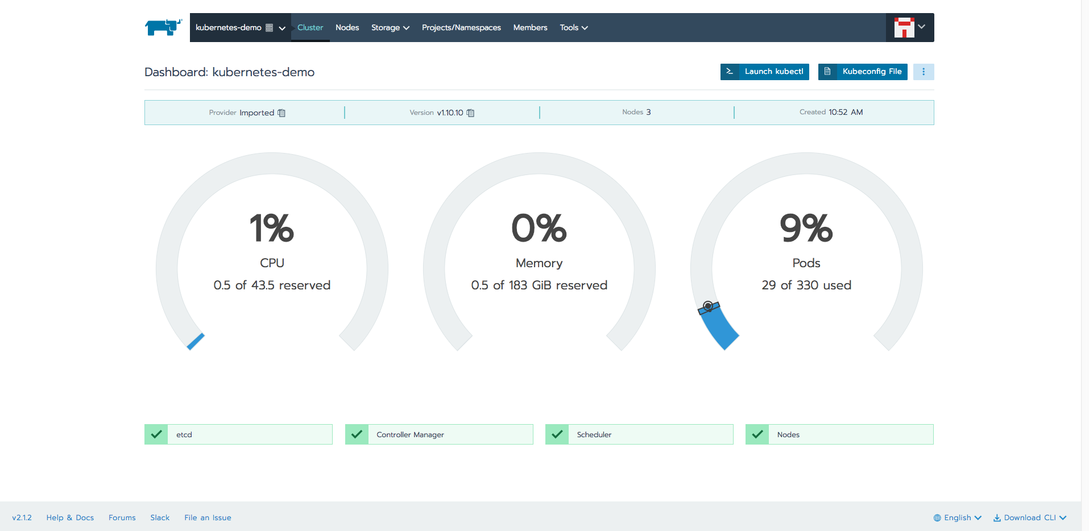Click the user avatar icon
The image size is (1089, 531).
(904, 27)
